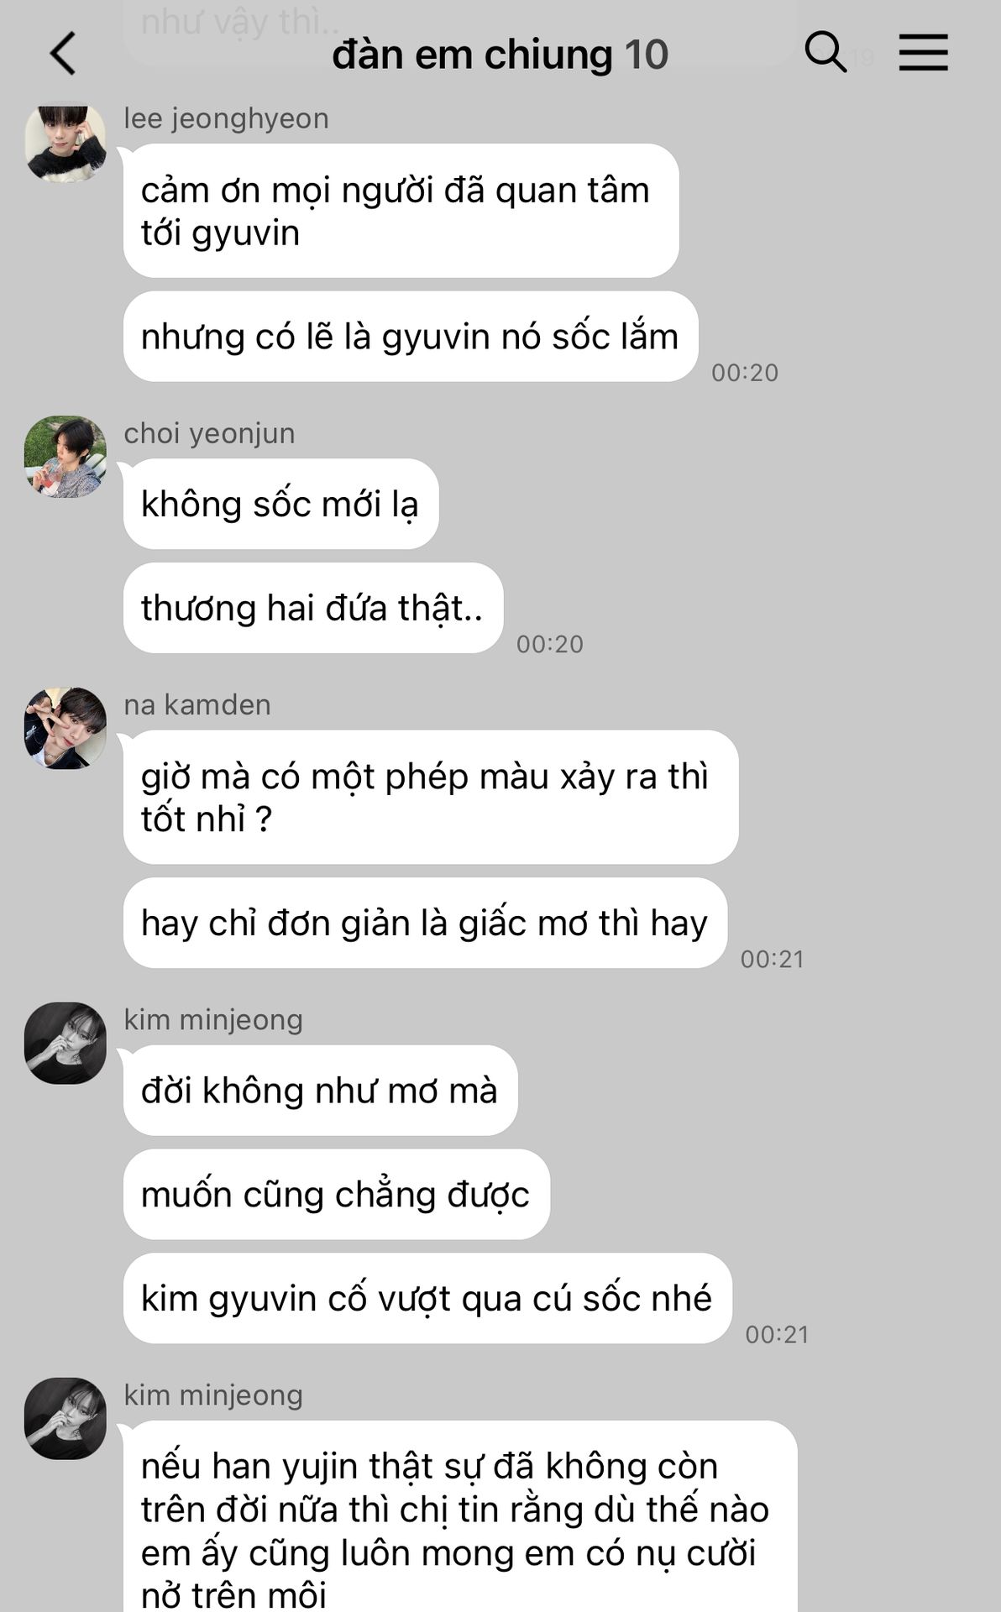Tap the message 'hay chỉ đơn giản là giấc mơ'

coord(425,923)
